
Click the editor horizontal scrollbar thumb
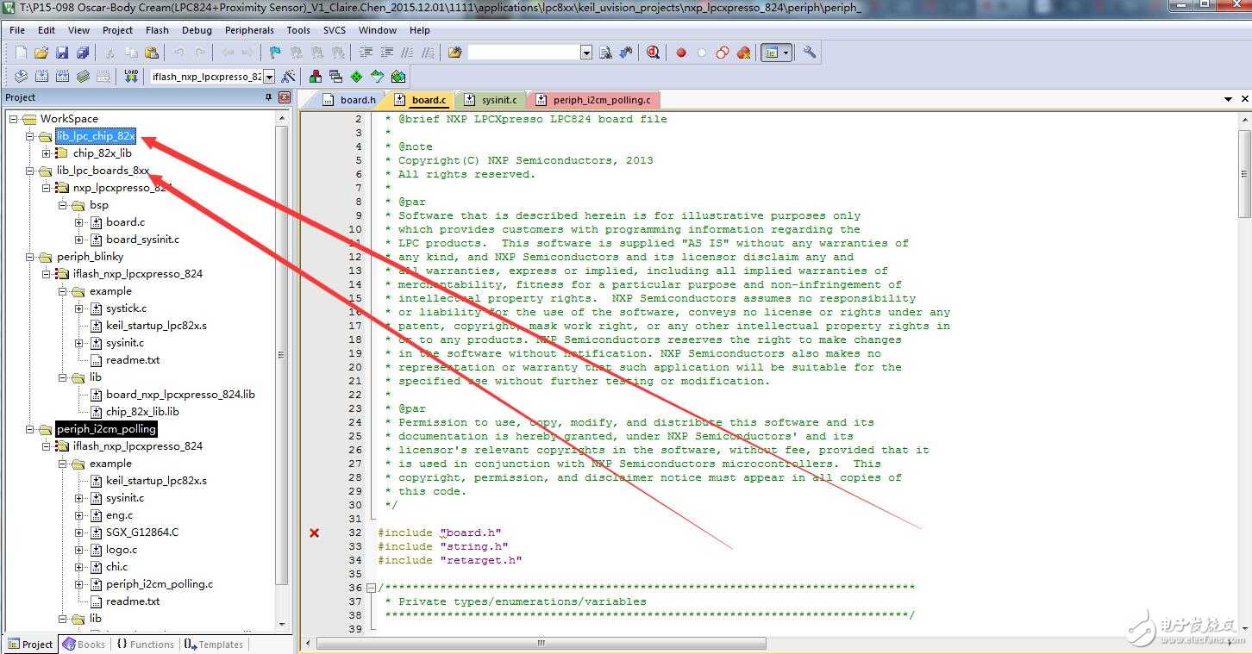[x=541, y=643]
